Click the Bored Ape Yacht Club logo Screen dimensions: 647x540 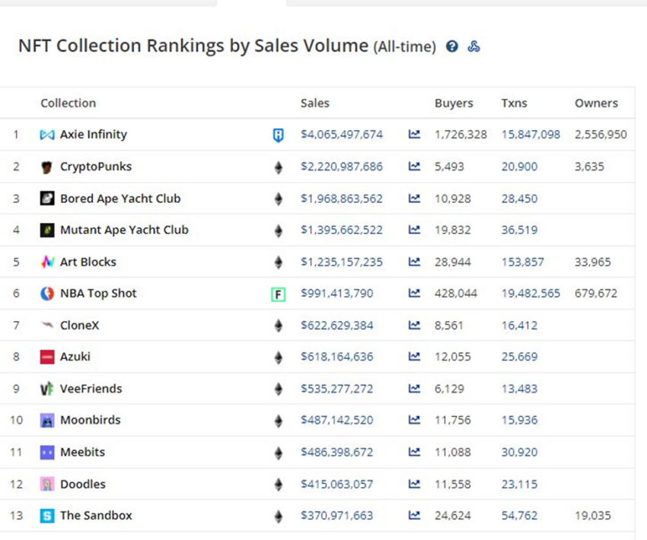pyautogui.click(x=47, y=199)
